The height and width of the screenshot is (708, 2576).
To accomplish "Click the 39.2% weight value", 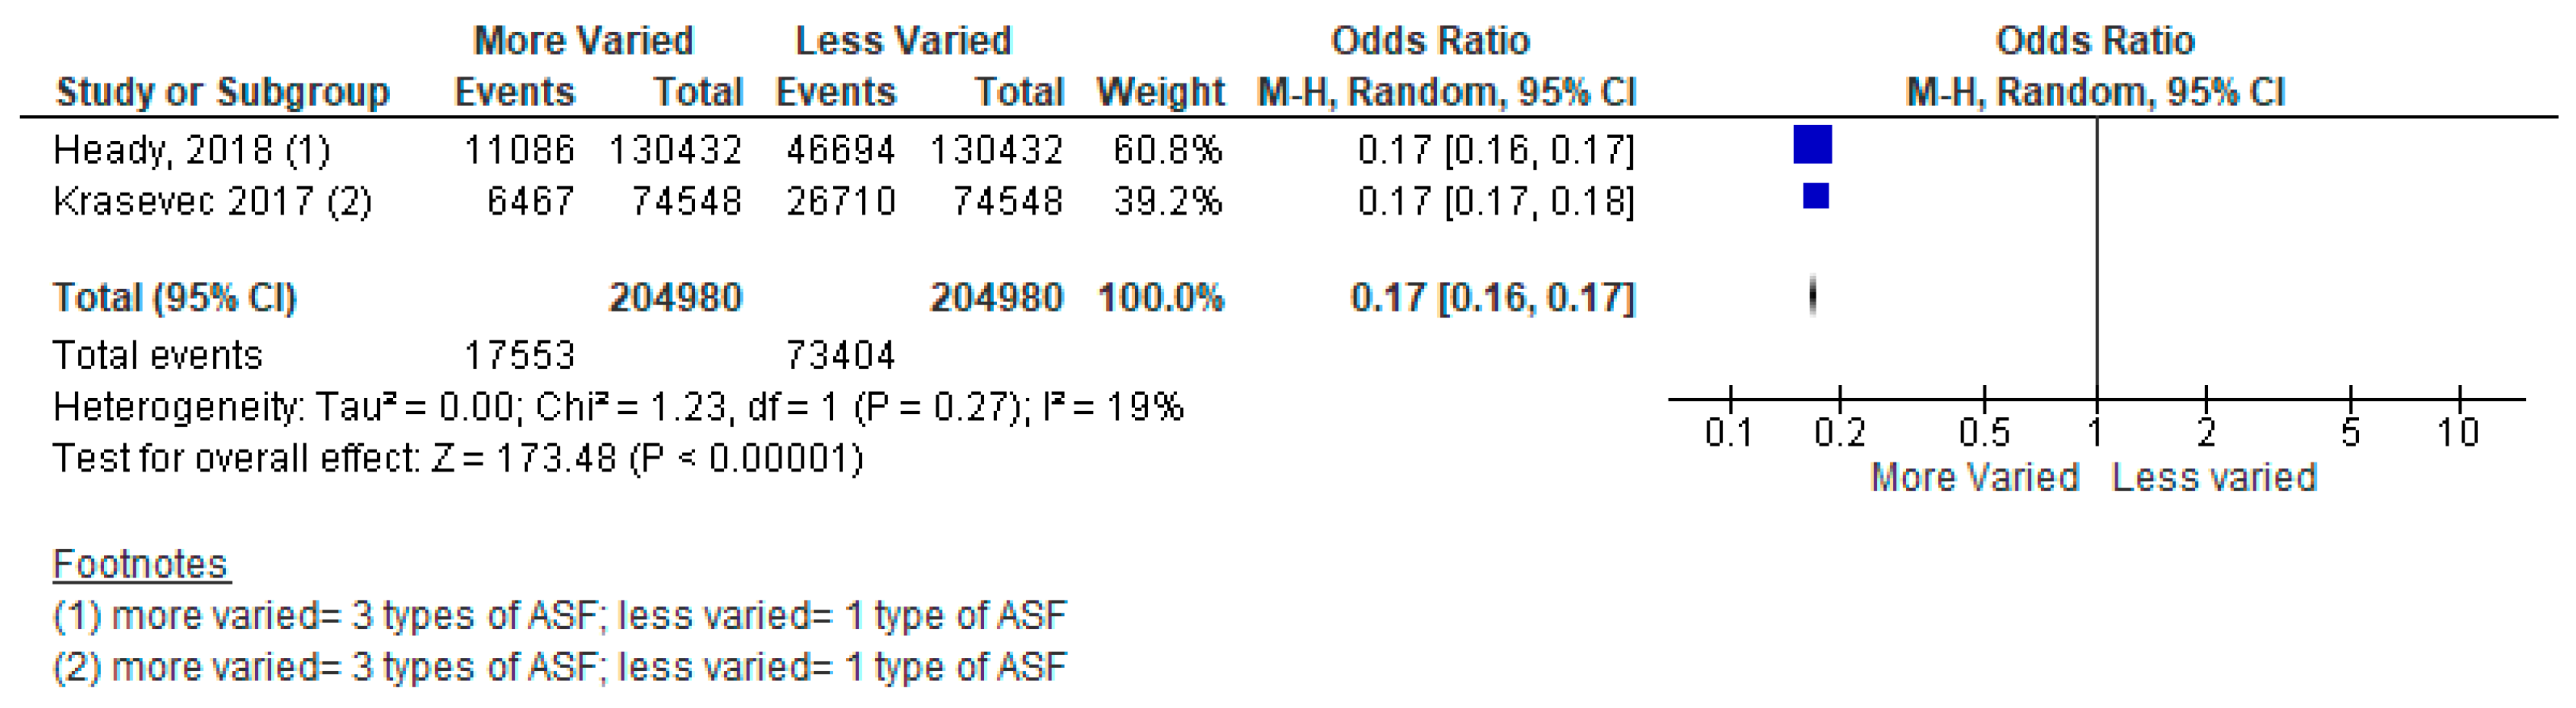I will pos(1167,201).
